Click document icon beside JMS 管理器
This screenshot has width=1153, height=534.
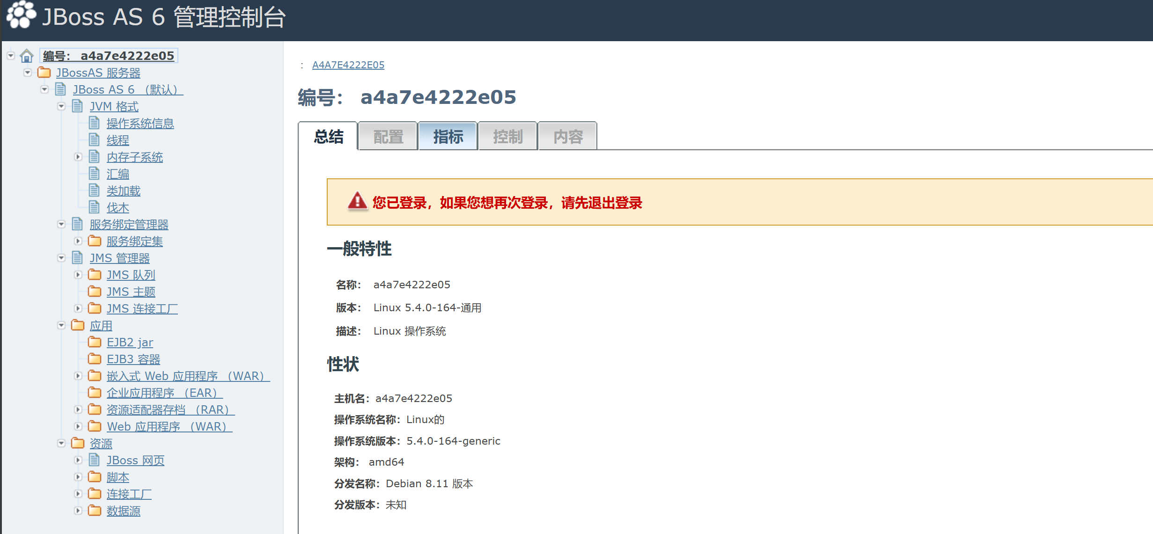coord(77,257)
